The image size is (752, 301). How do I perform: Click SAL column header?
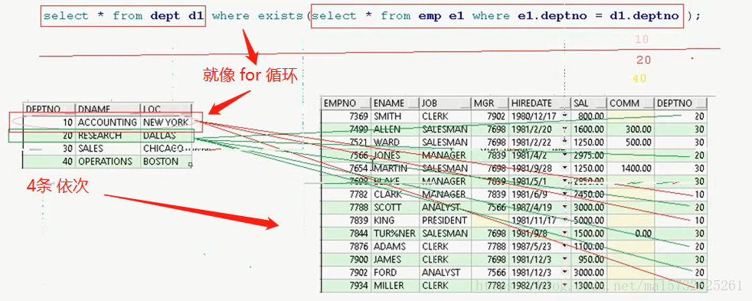589,103
